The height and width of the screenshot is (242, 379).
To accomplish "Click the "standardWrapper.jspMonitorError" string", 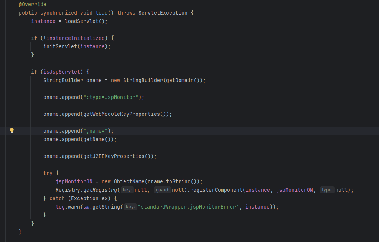I will [188, 207].
